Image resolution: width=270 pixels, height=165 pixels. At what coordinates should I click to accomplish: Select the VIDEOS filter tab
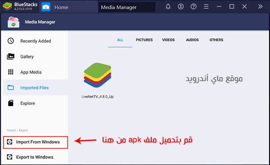tap(168, 40)
